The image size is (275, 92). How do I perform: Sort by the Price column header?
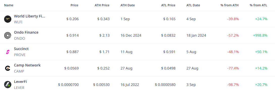(74, 5)
